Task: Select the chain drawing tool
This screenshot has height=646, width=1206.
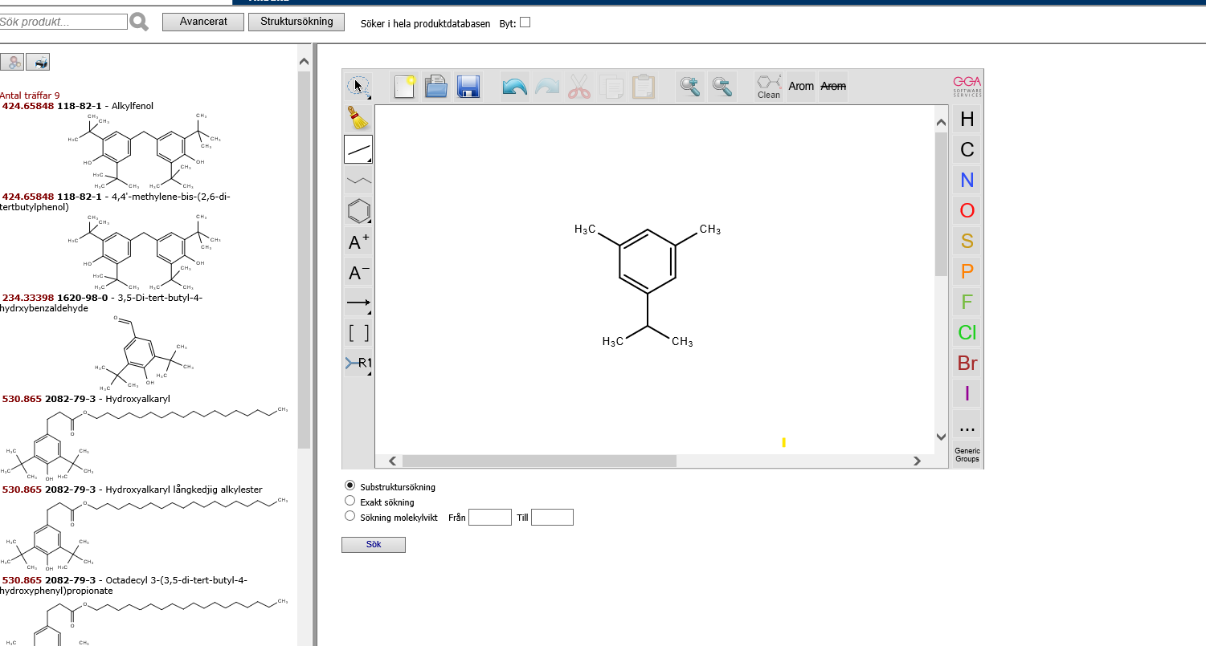Action: [358, 181]
